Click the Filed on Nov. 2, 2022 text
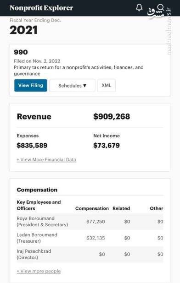This screenshot has width=180, height=283. [x=37, y=61]
